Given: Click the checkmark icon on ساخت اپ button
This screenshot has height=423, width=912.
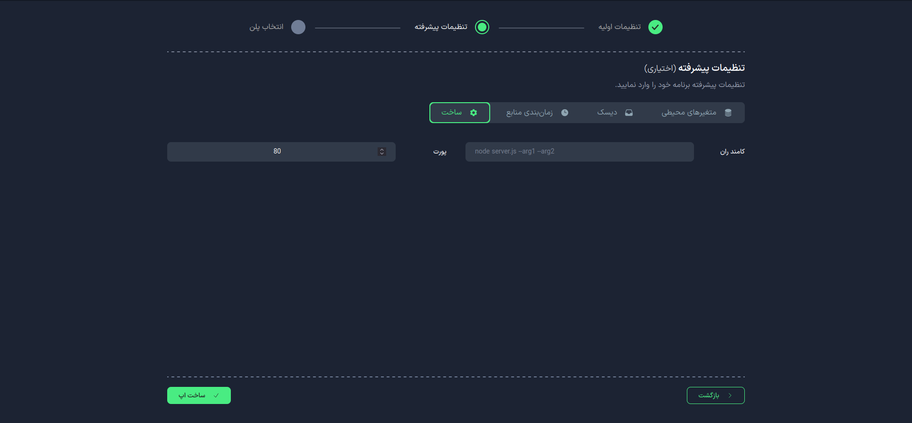Looking at the screenshot, I should click(216, 395).
